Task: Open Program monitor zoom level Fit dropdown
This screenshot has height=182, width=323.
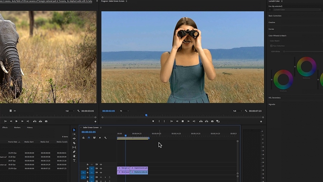Action: (x=124, y=111)
